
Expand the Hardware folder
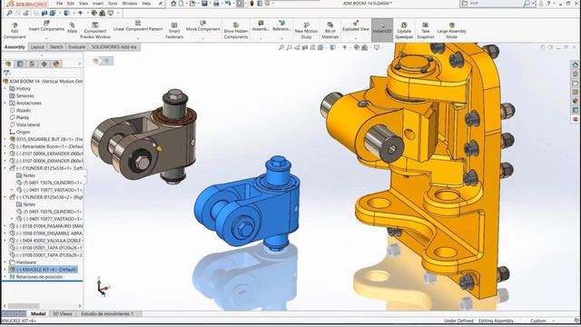point(5,263)
